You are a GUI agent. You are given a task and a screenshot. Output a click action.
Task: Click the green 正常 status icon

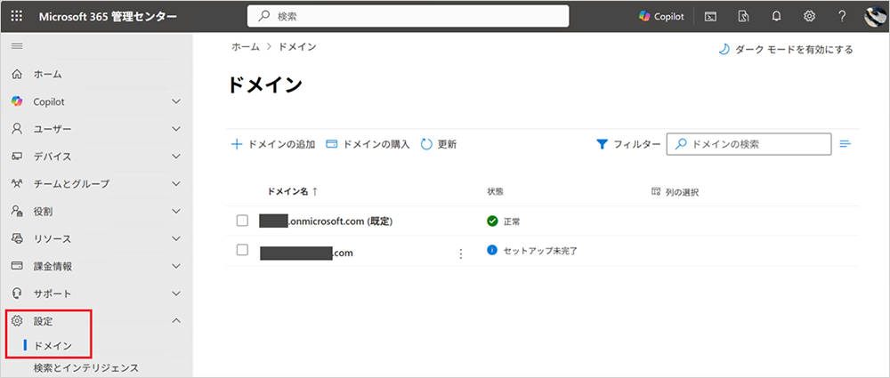[493, 221]
